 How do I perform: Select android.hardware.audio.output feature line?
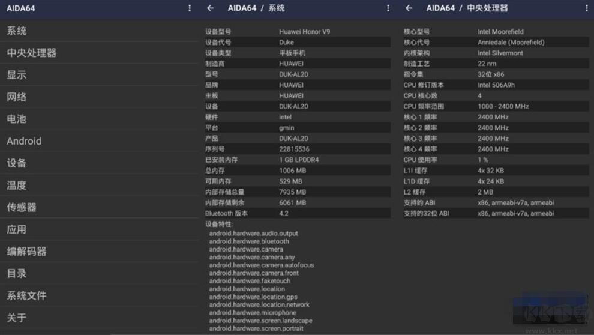[x=253, y=233]
